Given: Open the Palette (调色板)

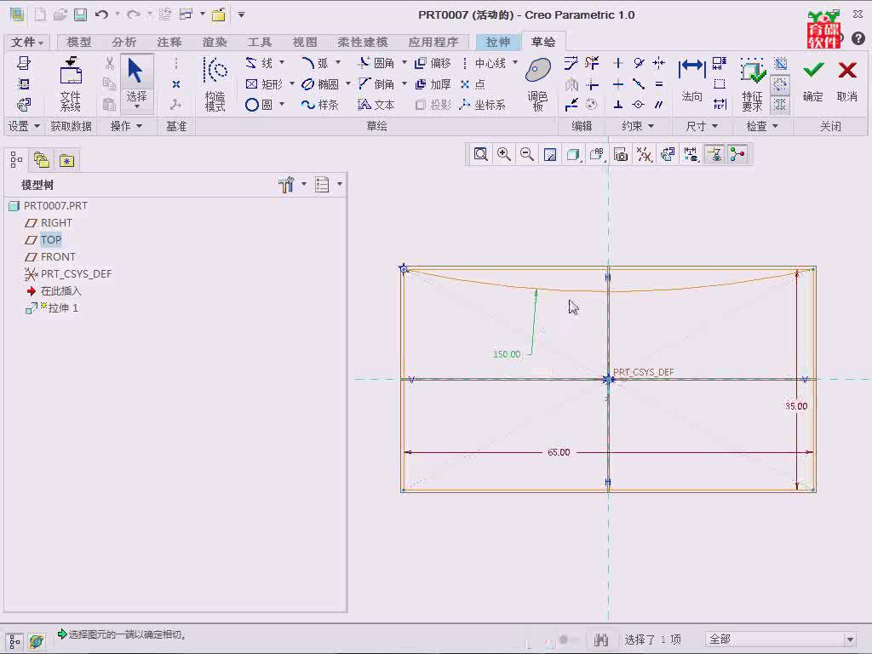Looking at the screenshot, I should pyautogui.click(x=538, y=83).
